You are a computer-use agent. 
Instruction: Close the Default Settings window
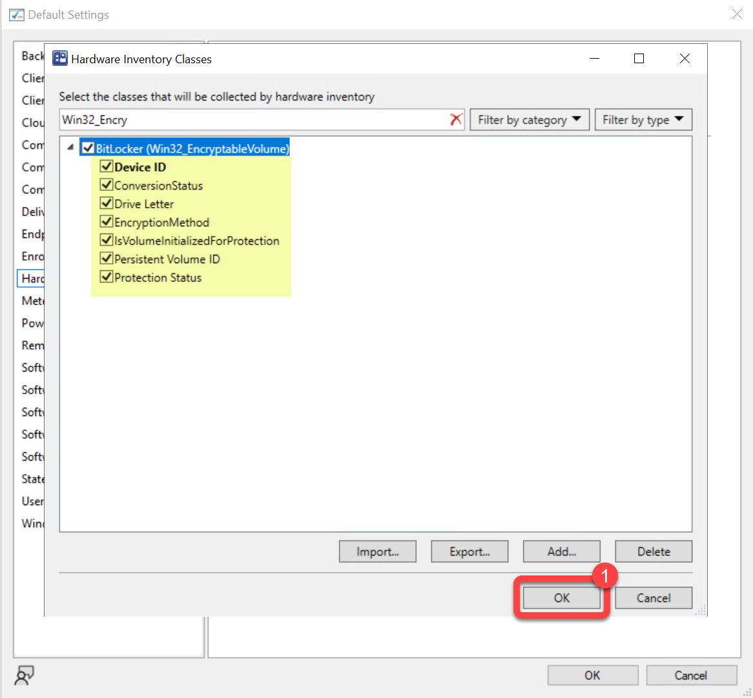(737, 14)
